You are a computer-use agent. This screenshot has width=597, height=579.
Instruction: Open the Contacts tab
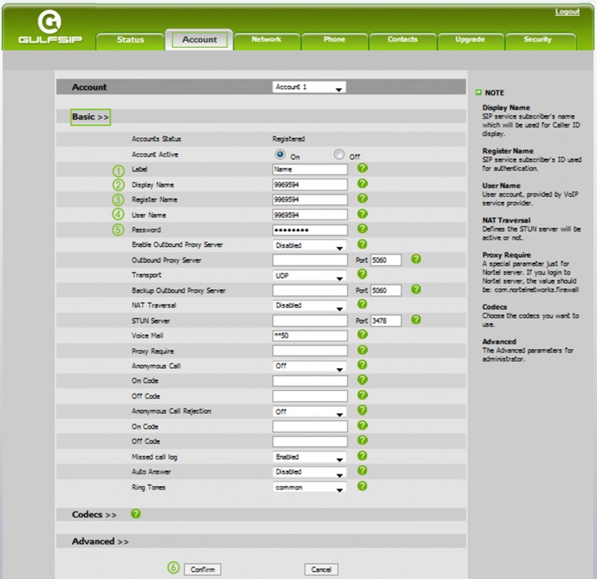point(403,40)
